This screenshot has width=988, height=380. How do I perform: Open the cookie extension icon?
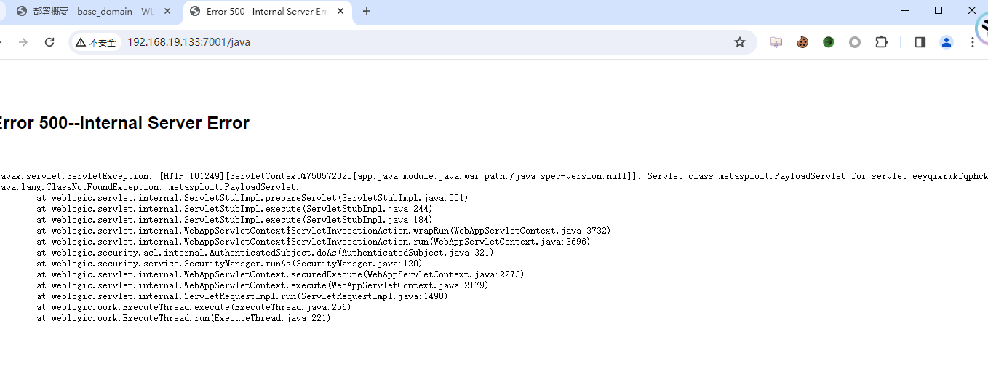tap(802, 42)
